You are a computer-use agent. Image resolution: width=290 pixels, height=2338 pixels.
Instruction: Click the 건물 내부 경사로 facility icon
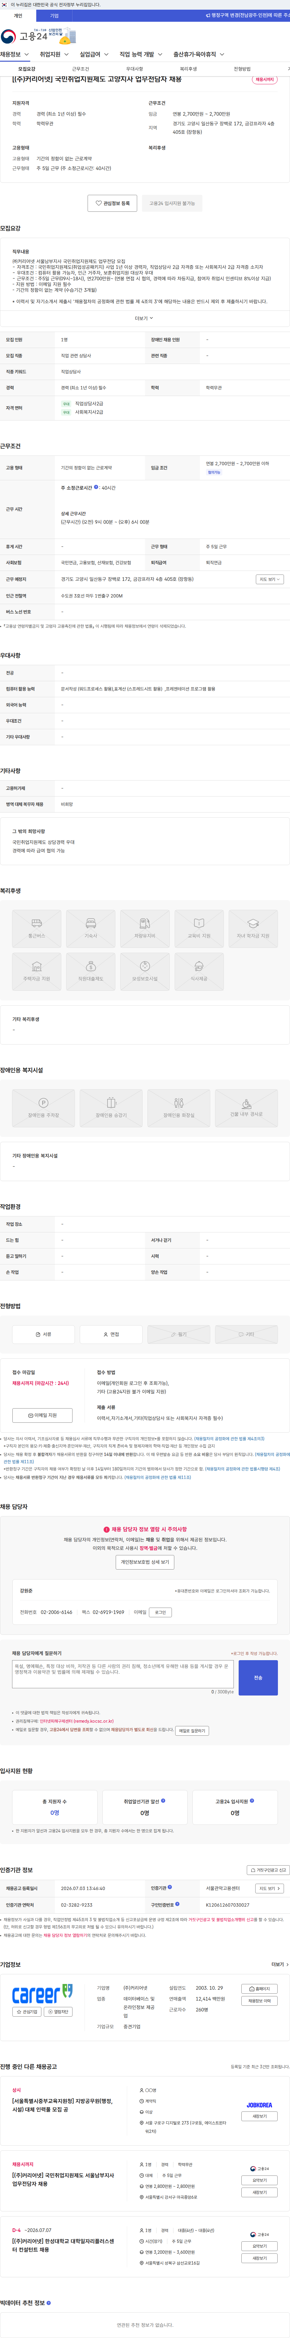[x=246, y=1108]
